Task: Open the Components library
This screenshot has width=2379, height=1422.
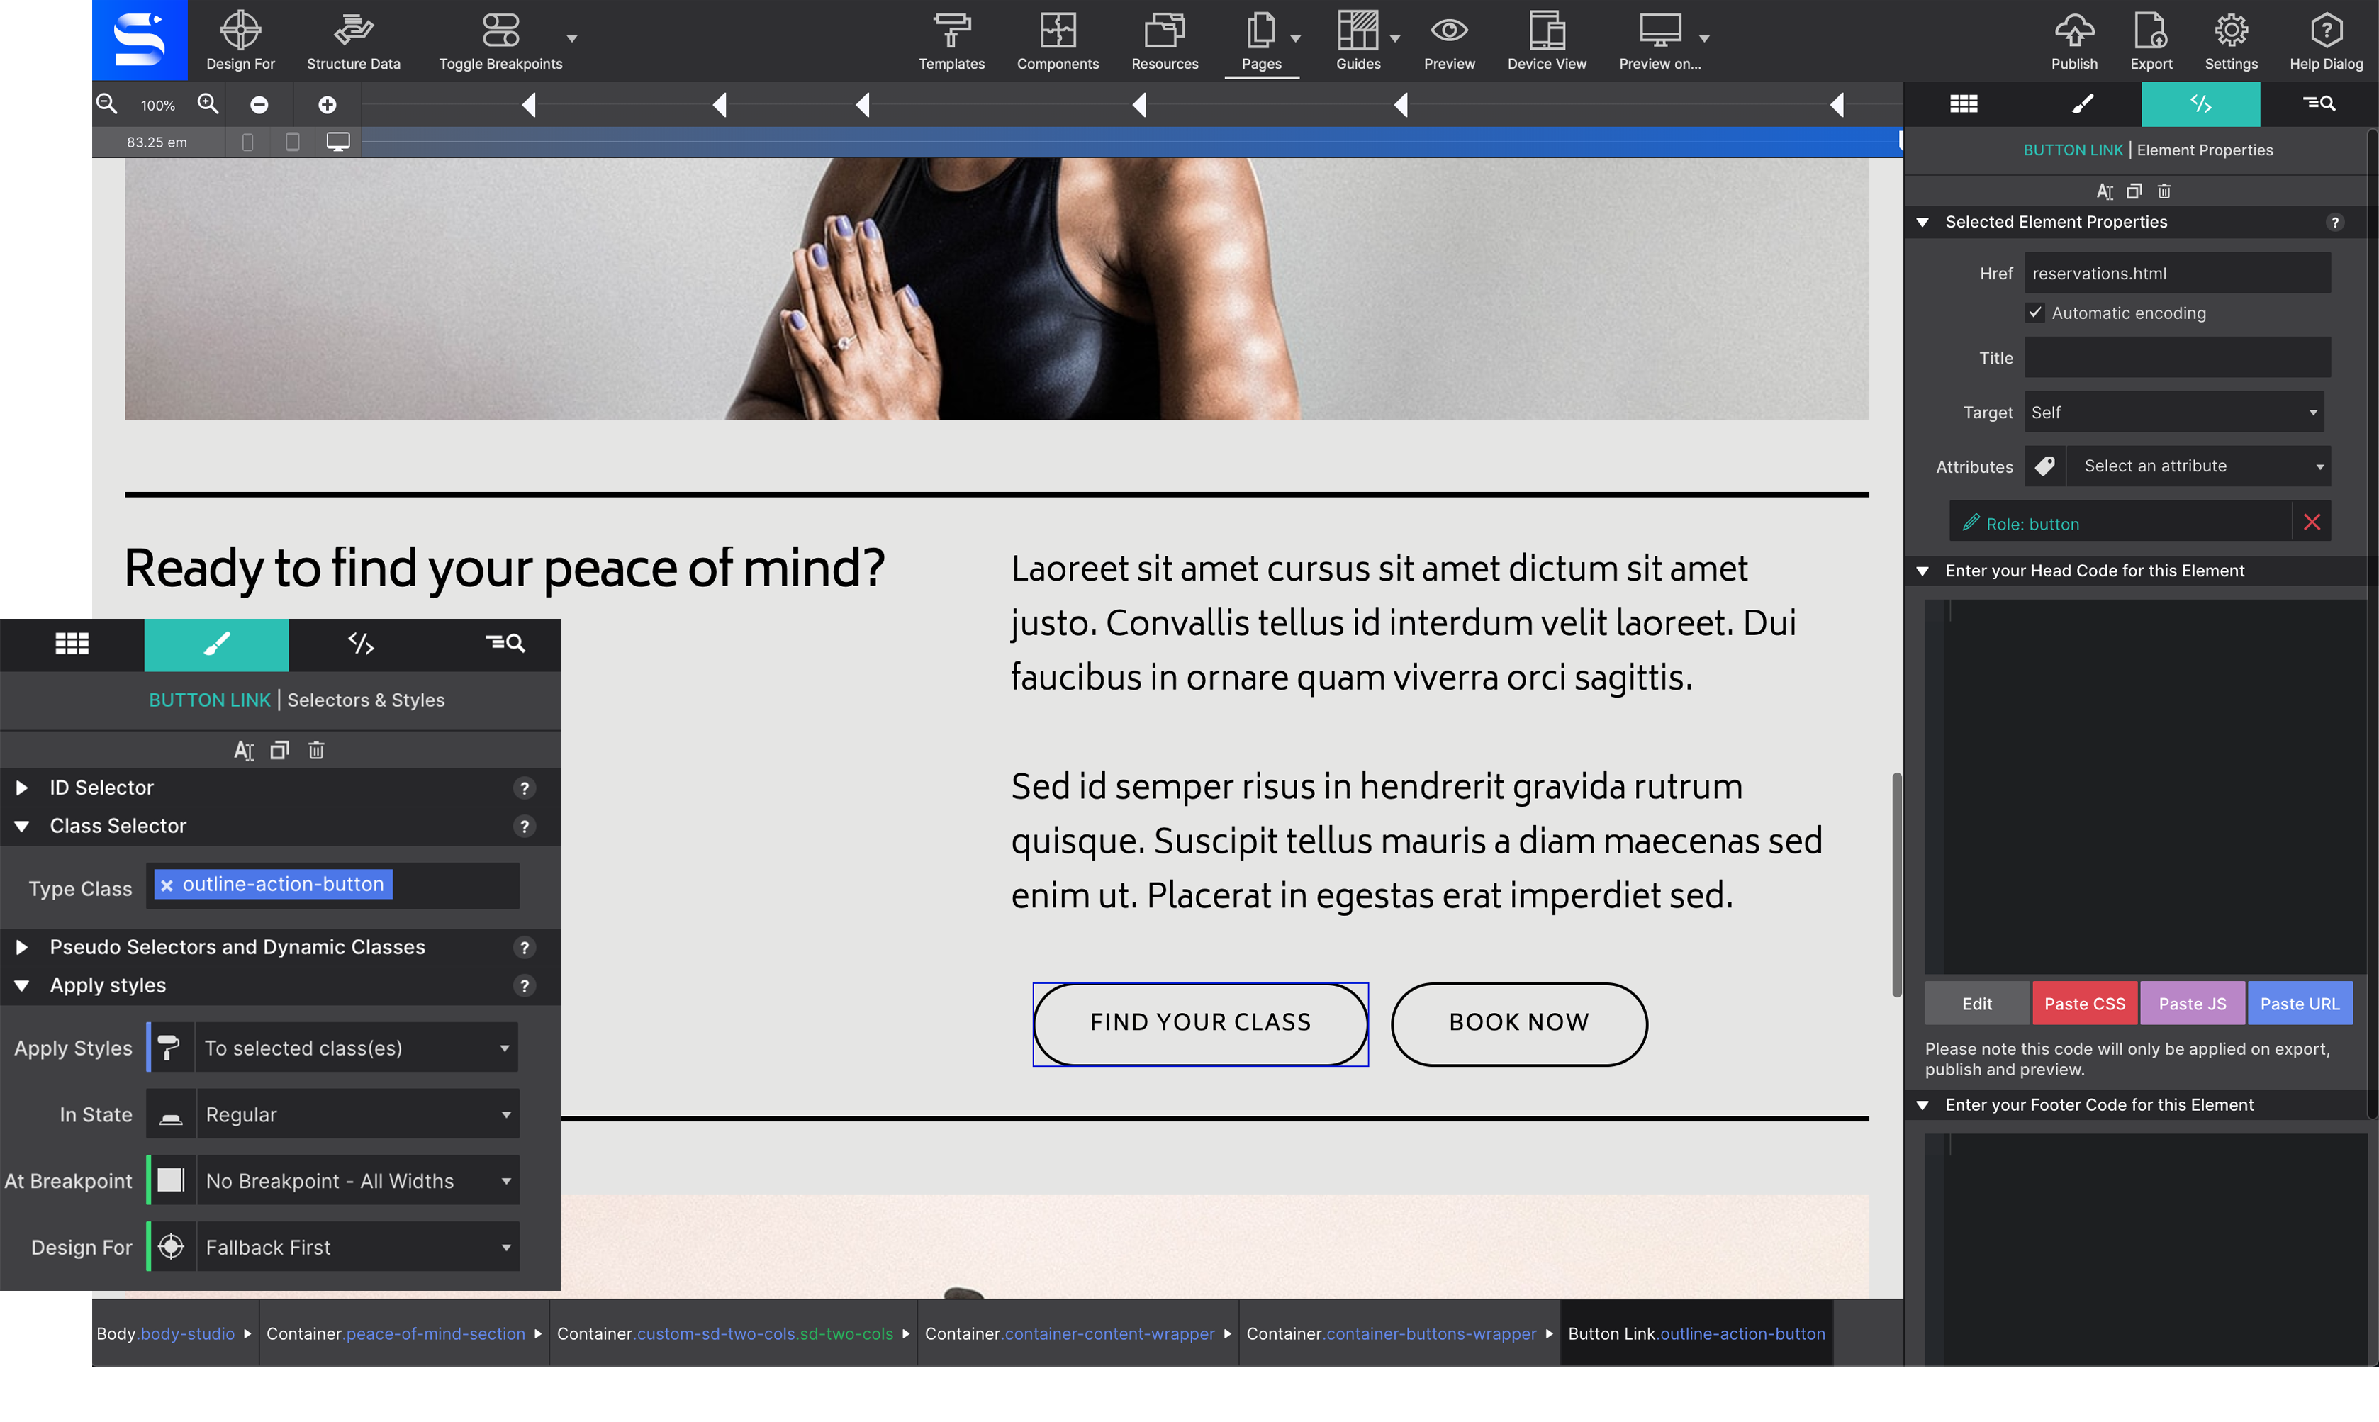Action: tap(1058, 40)
